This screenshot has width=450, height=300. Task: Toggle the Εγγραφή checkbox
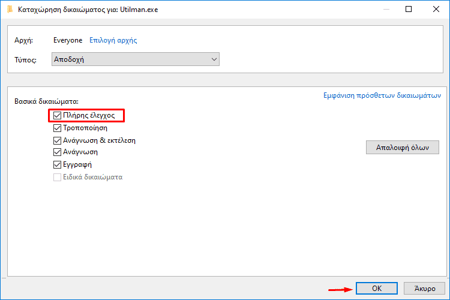[x=57, y=164]
